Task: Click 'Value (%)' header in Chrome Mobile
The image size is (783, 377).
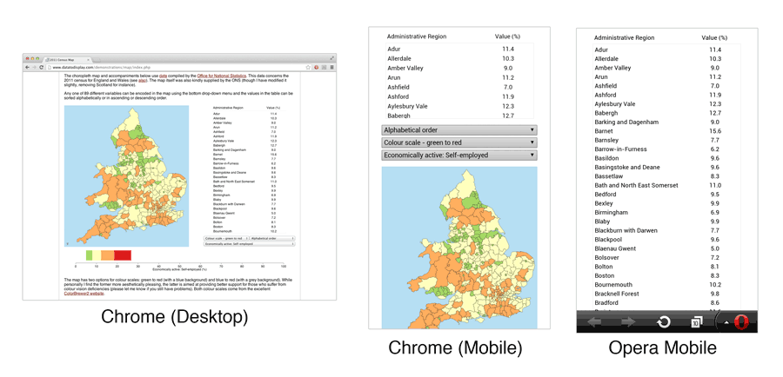Action: (x=507, y=36)
